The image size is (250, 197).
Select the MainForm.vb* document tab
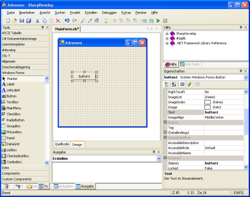67,29
